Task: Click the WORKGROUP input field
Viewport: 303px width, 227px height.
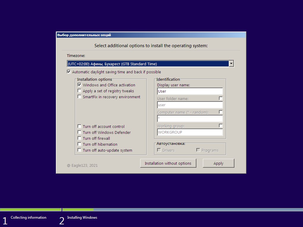Action: point(190,132)
